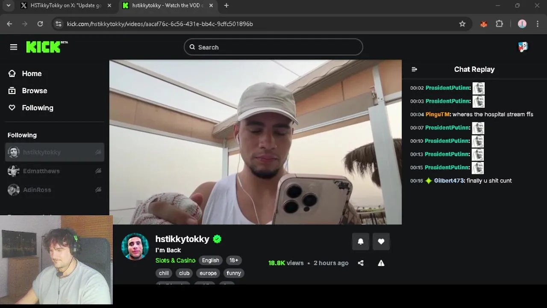
Task: Open the hamburger menu next to Kick logo
Action: pos(14,47)
